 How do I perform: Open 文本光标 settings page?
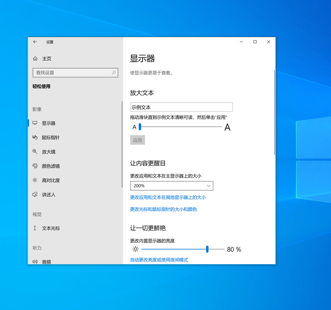(x=75, y=228)
